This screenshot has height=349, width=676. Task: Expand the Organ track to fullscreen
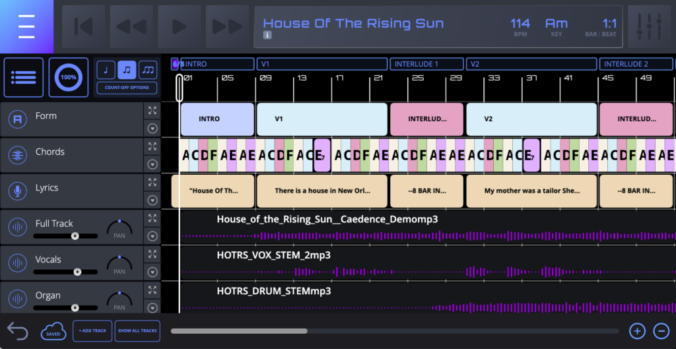[x=152, y=290]
